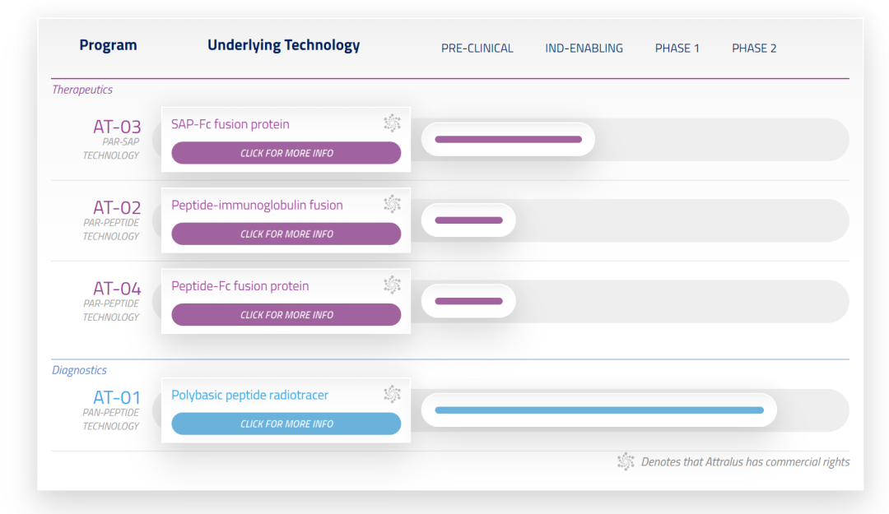
Task: Click the commercial rights icon in the footnote legend
Action: [x=626, y=461]
